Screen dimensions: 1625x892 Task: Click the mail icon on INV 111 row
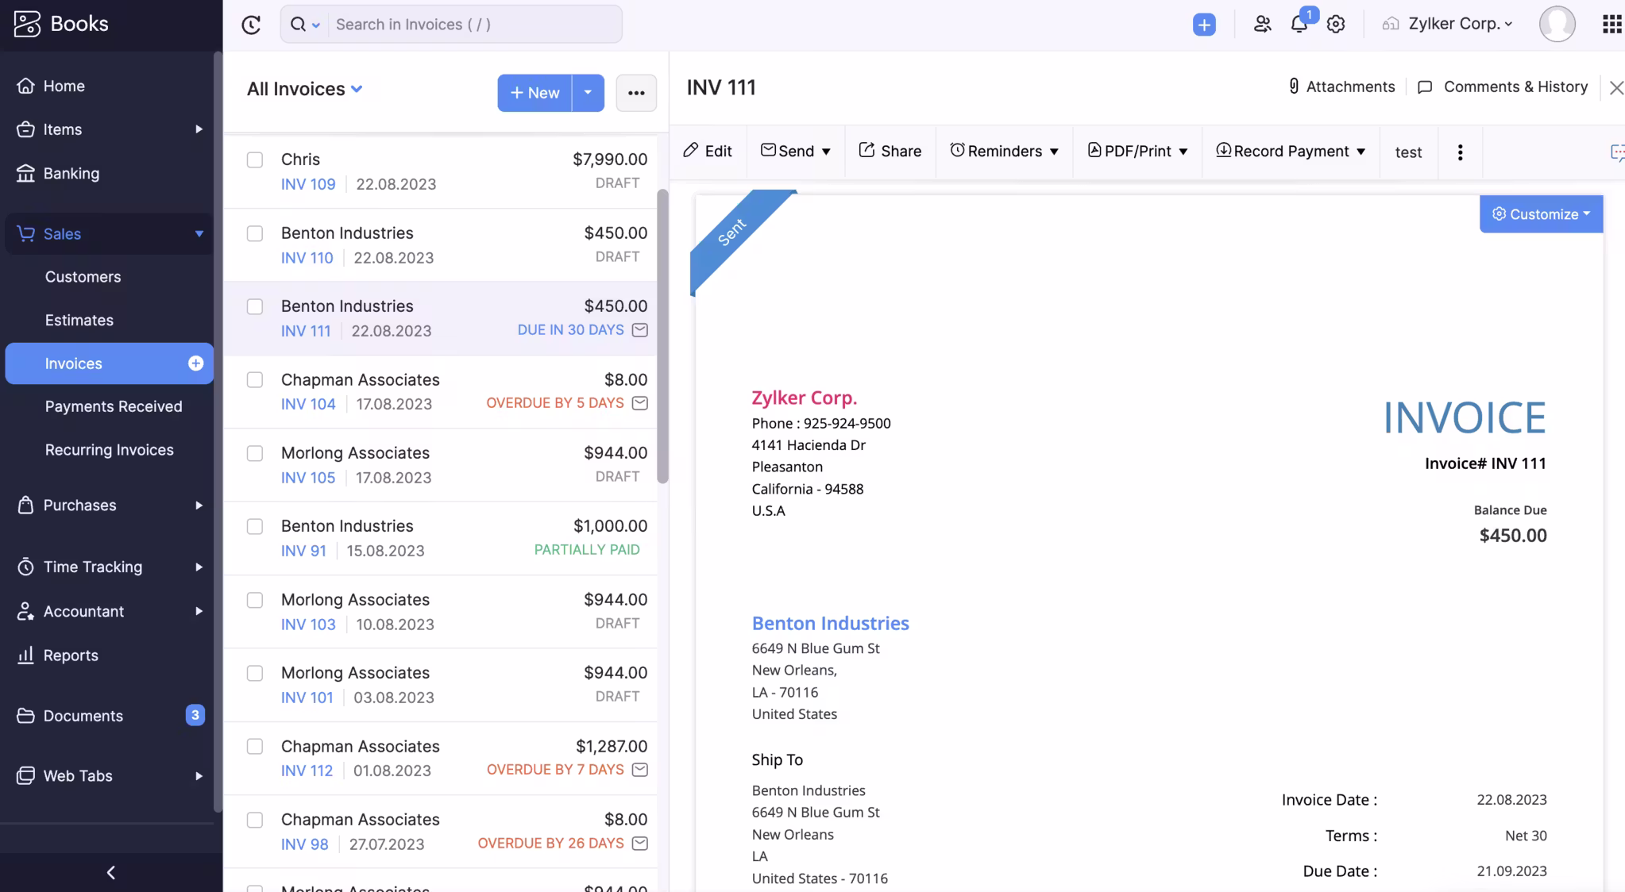point(640,329)
